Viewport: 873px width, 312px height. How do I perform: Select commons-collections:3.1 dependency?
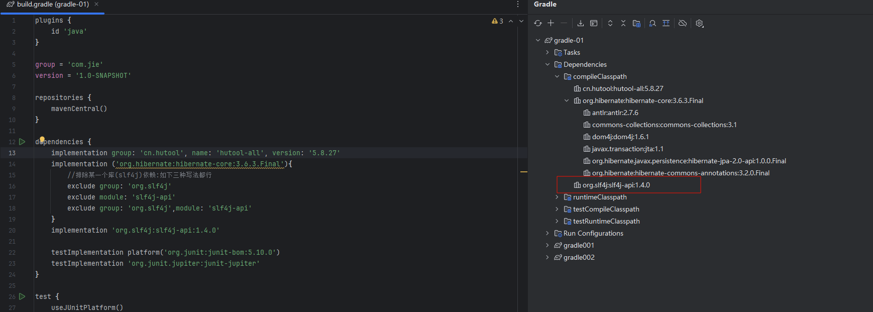pos(664,125)
